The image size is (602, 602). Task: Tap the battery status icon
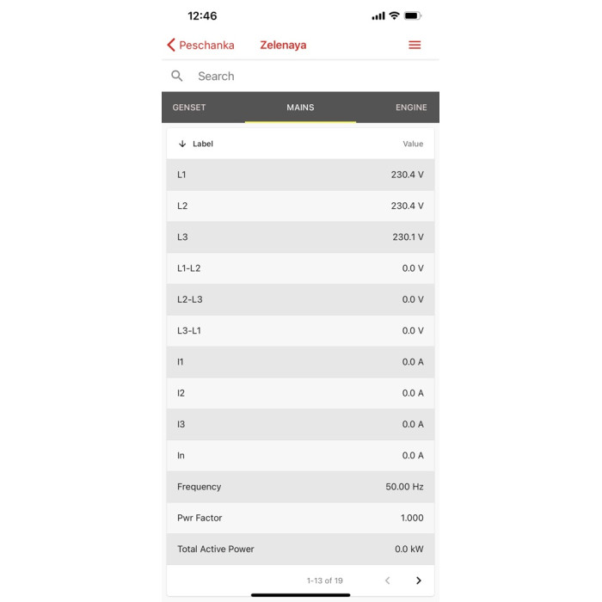click(x=412, y=16)
